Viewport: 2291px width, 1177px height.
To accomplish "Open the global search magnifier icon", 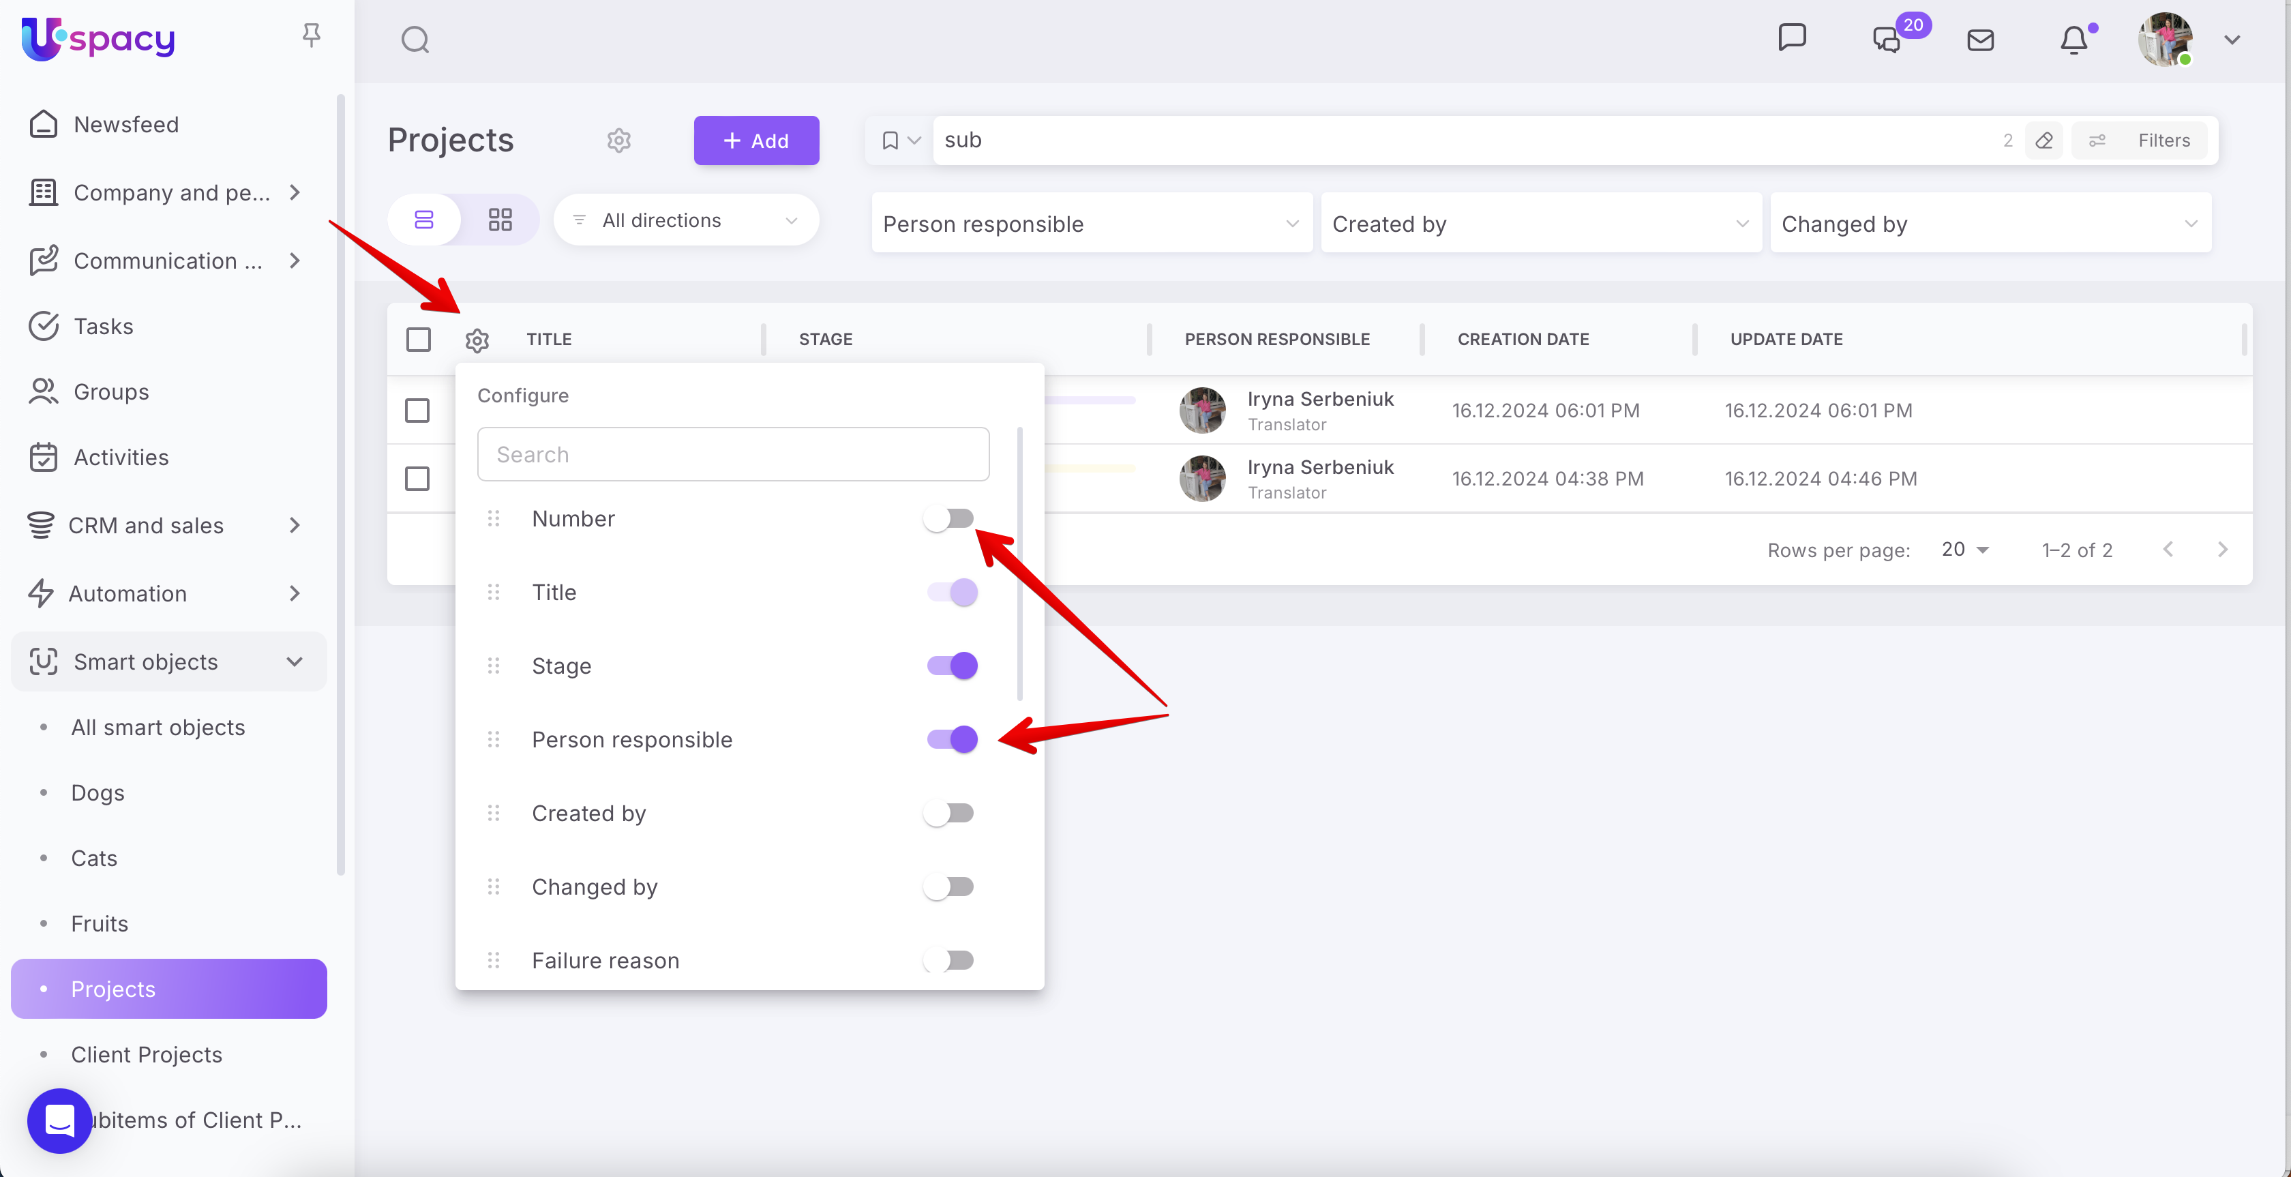I will pyautogui.click(x=415, y=40).
